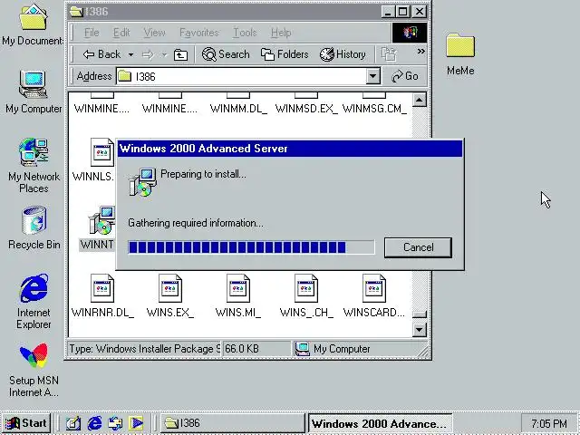The height and width of the screenshot is (435, 580).
Task: Select the WINNT installer icon
Action: coord(101,220)
